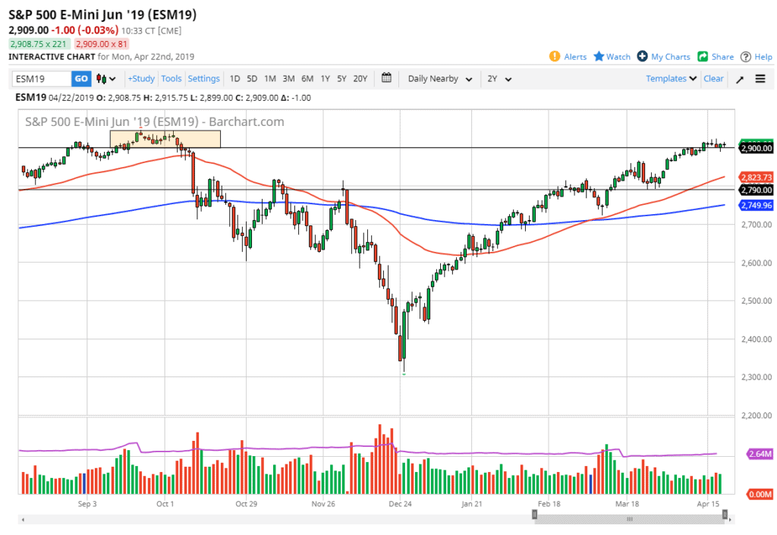Screen dimensions: 777x535
Task: Click the Share icon
Action: [x=703, y=57]
